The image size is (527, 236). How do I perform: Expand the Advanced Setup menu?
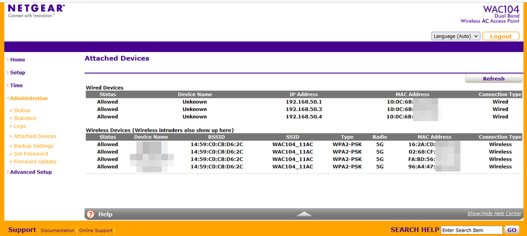click(31, 172)
